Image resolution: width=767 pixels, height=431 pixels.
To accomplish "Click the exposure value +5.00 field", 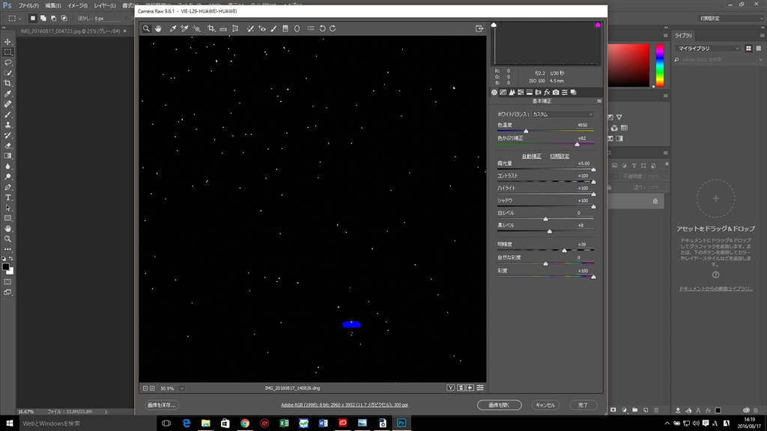I will (583, 164).
